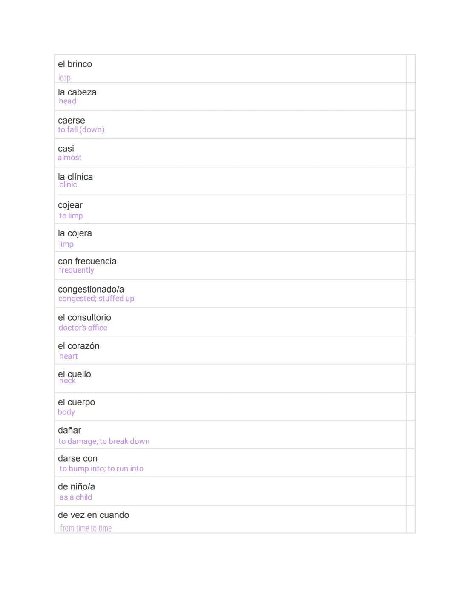Click the phrase 'darse con'

[x=78, y=459]
